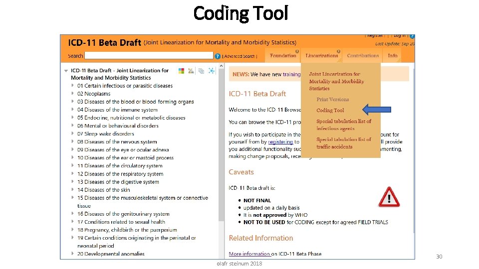This screenshot has height=269, width=479.
Task: Select Special tabulation list of traffic accidents
Action: click(x=344, y=143)
